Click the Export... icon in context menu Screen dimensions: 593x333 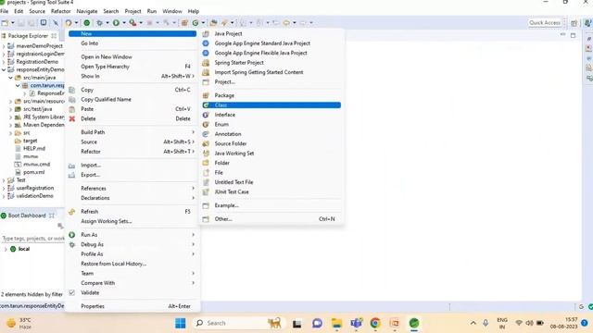coord(72,175)
